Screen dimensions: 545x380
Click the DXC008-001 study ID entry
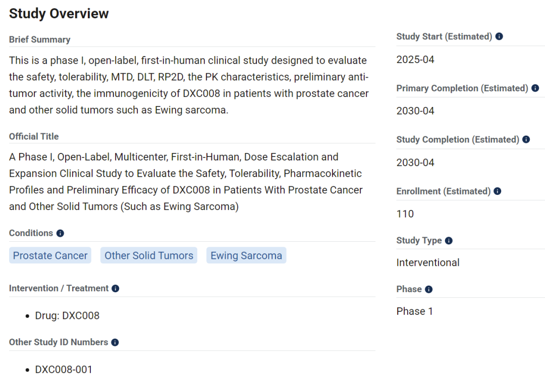point(64,369)
